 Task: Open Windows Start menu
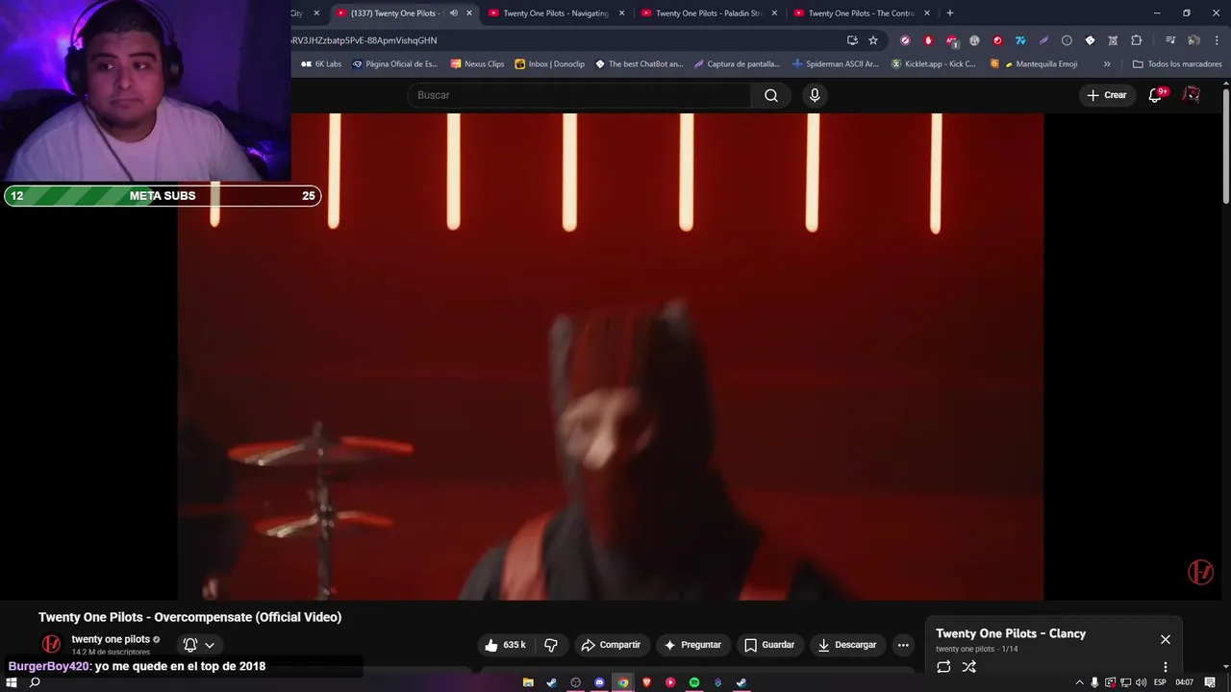[12, 682]
